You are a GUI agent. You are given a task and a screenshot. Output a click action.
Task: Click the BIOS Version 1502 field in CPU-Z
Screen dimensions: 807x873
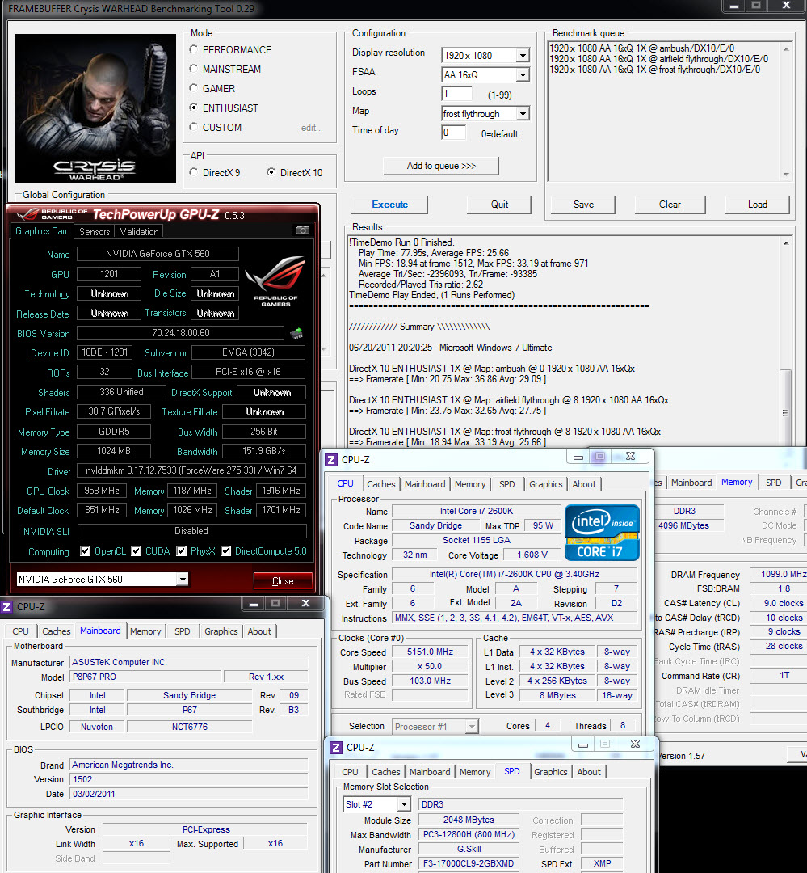pyautogui.click(x=189, y=779)
